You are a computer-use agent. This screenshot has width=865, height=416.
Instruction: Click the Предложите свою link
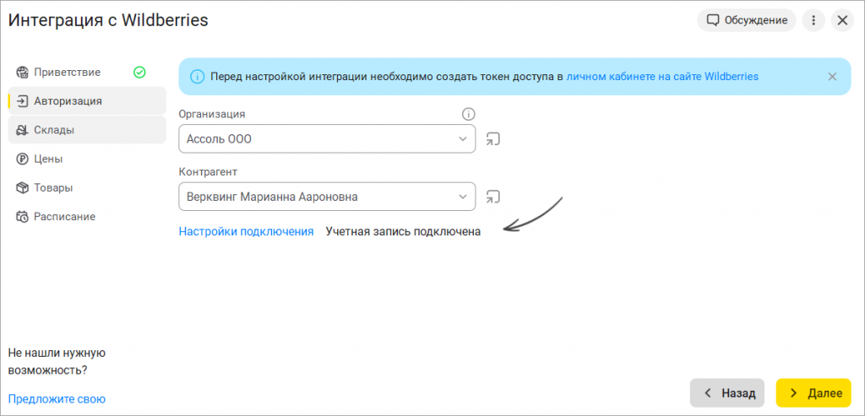click(x=57, y=399)
